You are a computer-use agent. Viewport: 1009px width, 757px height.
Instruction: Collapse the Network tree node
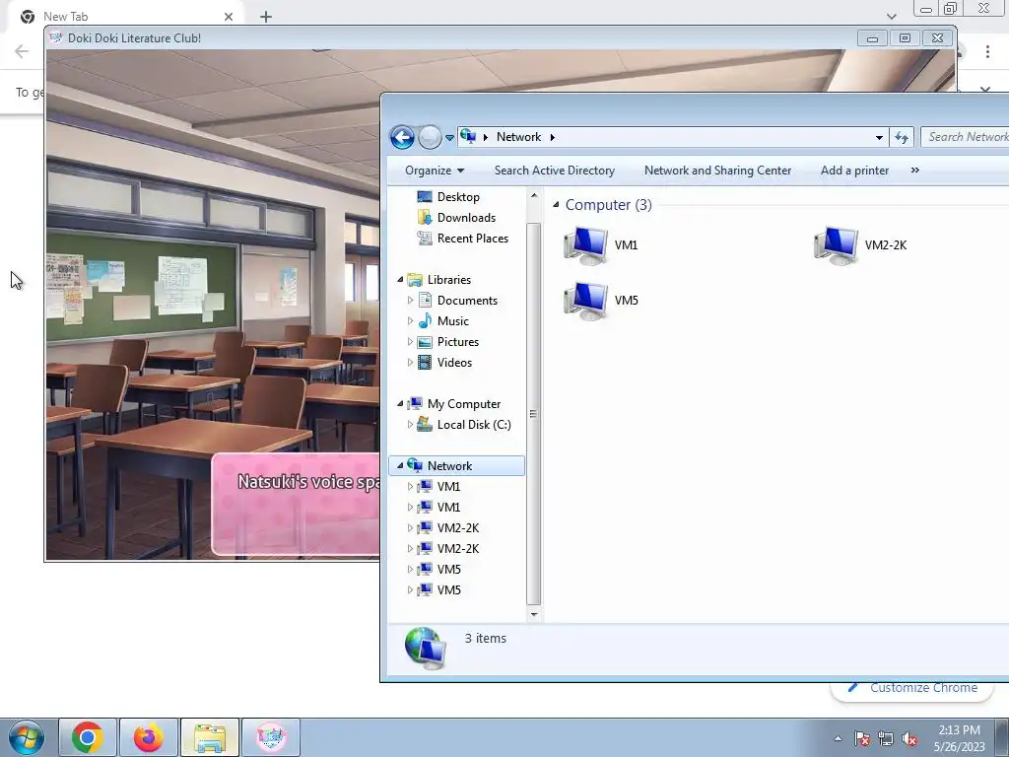tap(400, 465)
